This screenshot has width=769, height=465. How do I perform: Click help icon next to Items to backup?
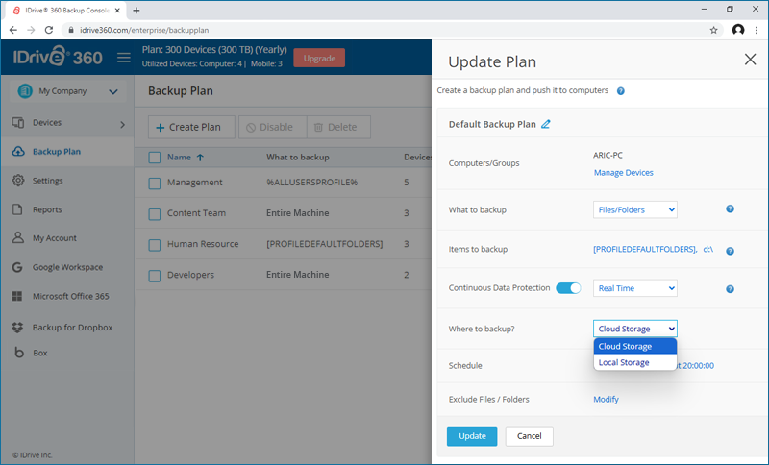730,250
